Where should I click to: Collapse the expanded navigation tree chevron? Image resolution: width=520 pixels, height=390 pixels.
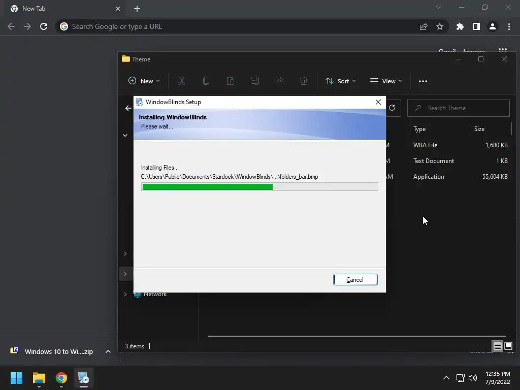(x=125, y=135)
